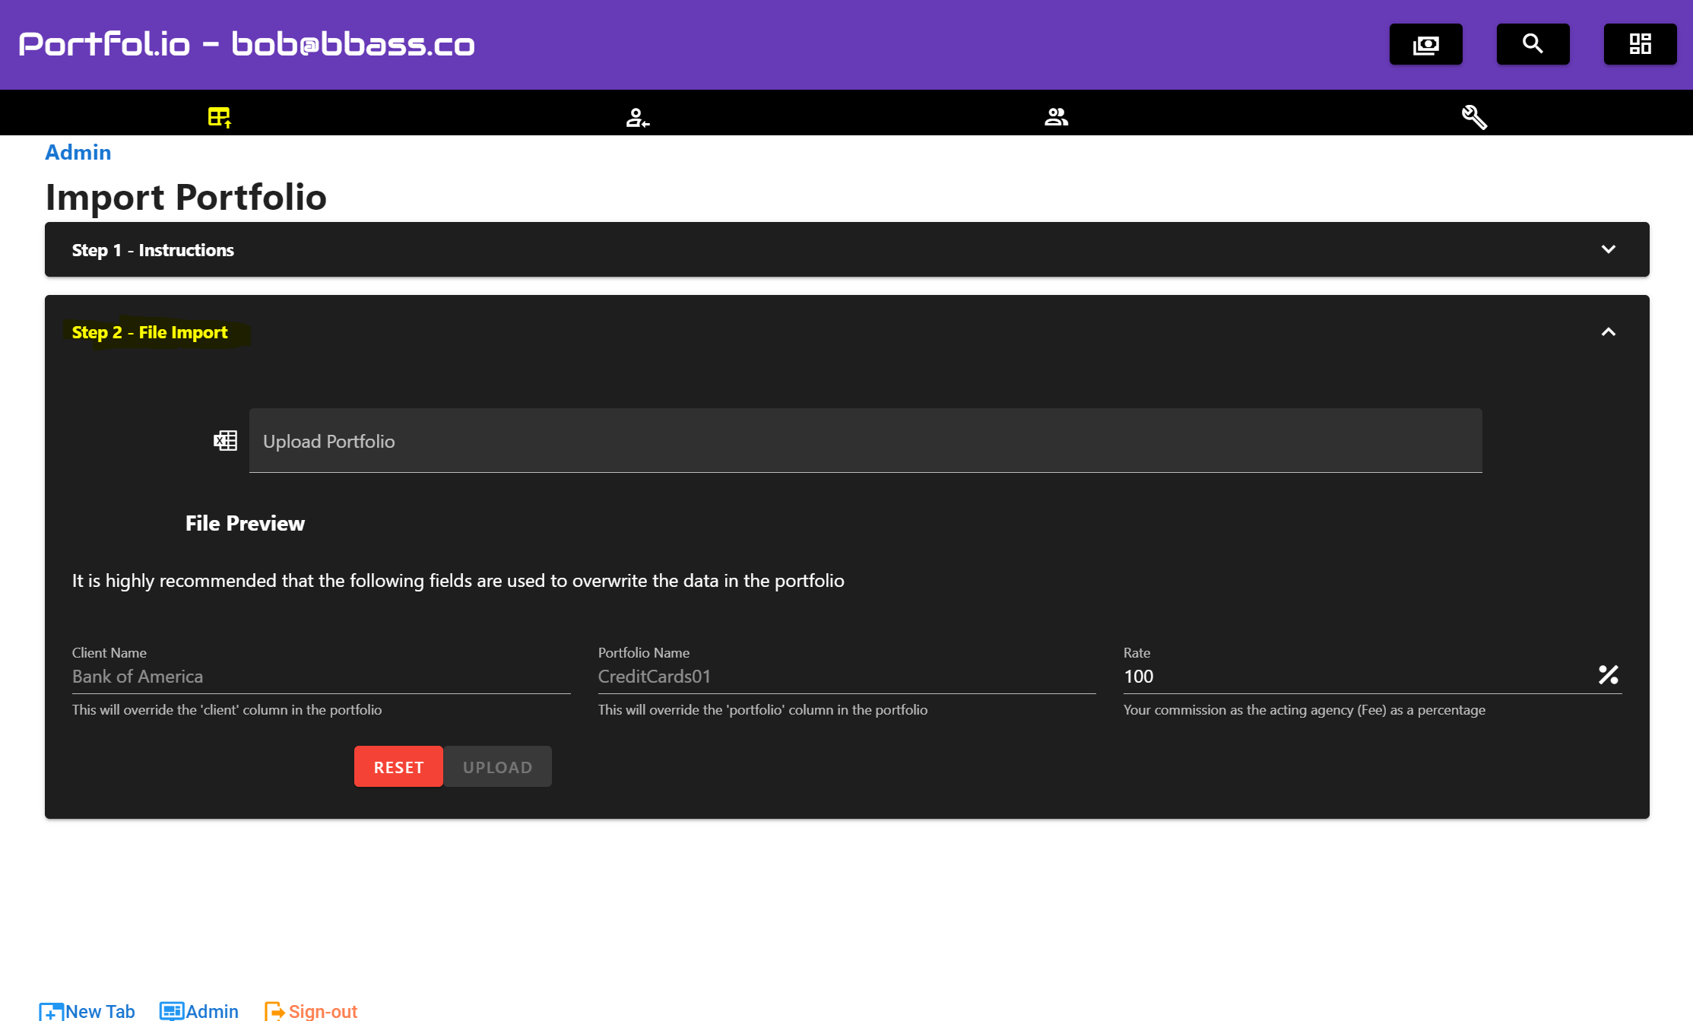Open the dashboard grid icon
Image resolution: width=1693 pixels, height=1021 pixels.
1640,44
